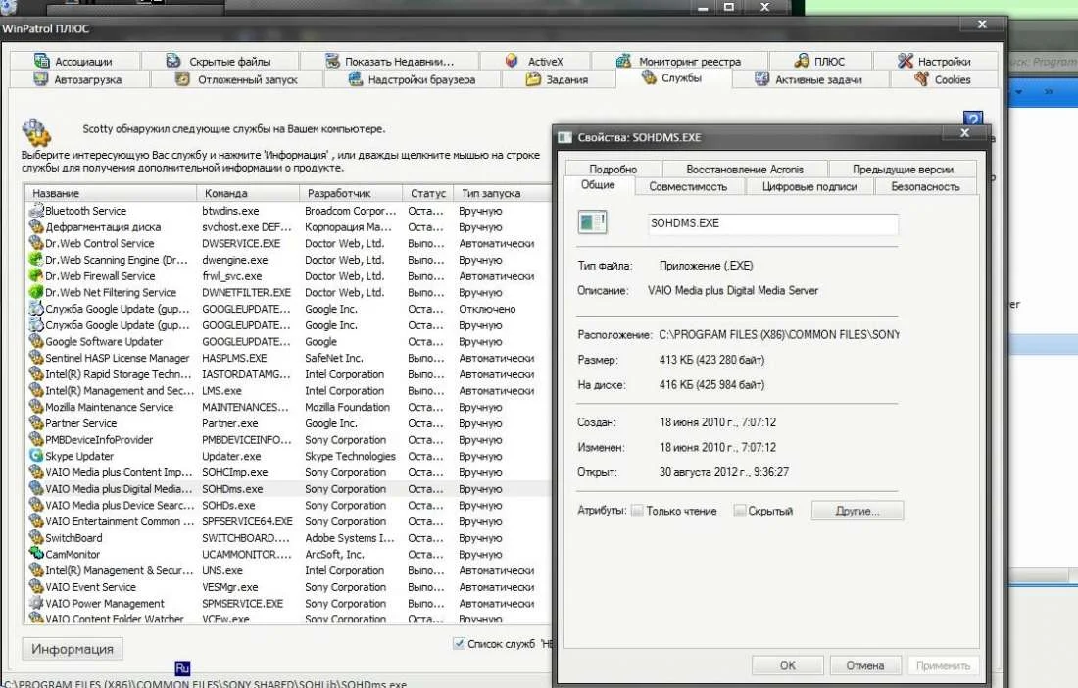Sort by Тип запуска column
This screenshot has width=1078, height=688.
pos(503,193)
